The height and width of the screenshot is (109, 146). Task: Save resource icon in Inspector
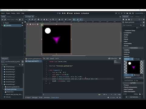point(129,19)
